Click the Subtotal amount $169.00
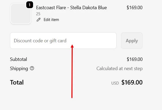Image resolution: width=162 pixels, height=110 pixels. 134,59
